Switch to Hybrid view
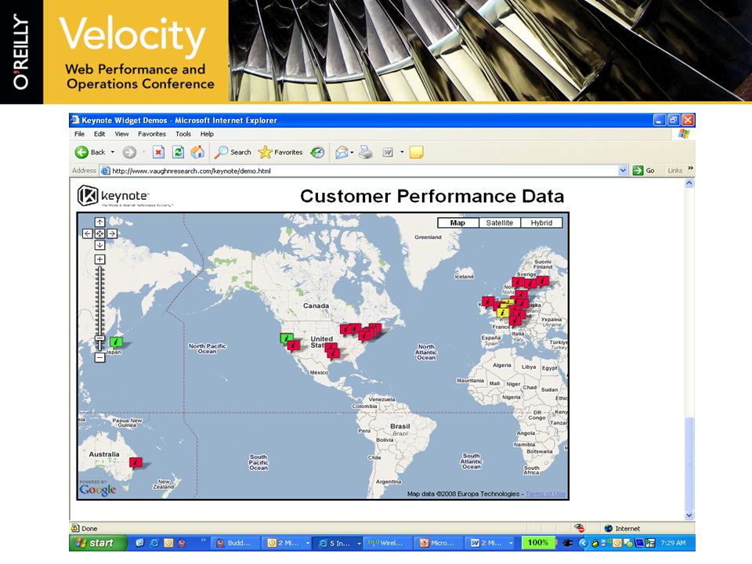Image resolution: width=752 pixels, height=564 pixels. (541, 223)
